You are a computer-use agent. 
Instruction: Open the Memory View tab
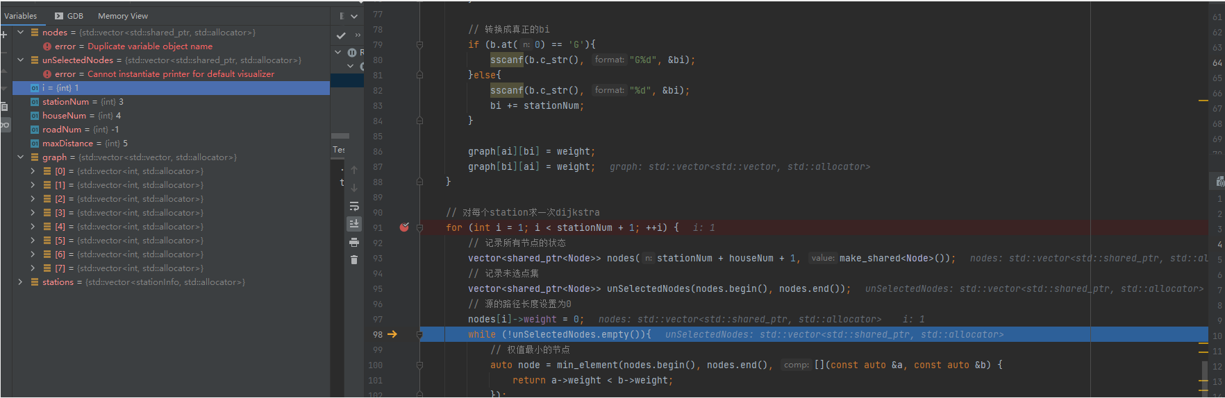[123, 16]
